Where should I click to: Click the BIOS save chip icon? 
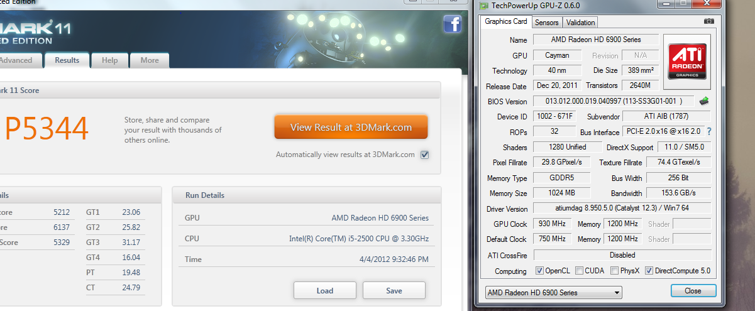[704, 101]
